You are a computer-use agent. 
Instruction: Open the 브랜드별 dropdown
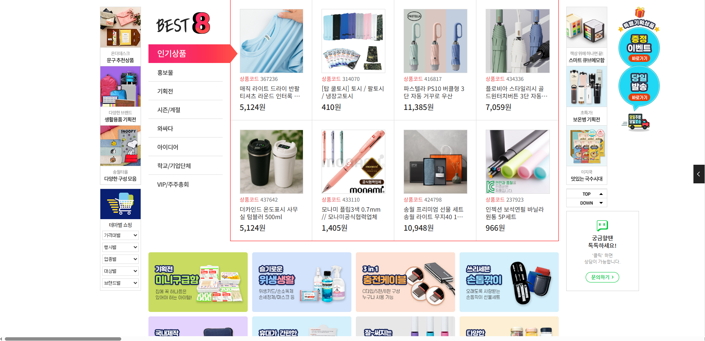pos(120,283)
